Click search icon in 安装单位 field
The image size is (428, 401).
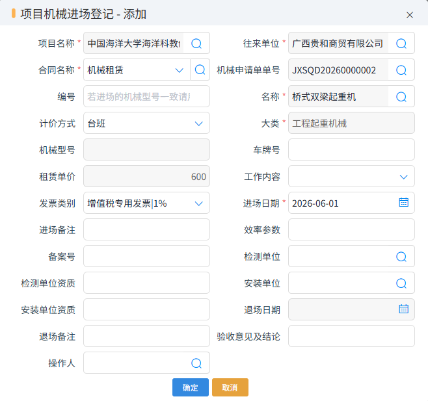click(401, 283)
